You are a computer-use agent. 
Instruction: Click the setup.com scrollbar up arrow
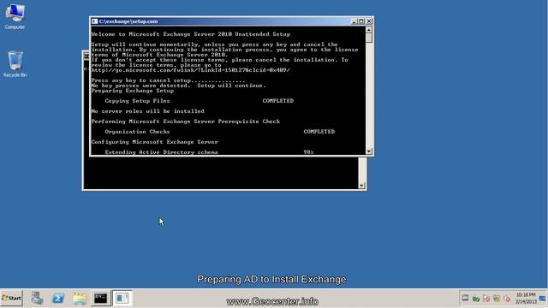(369, 30)
